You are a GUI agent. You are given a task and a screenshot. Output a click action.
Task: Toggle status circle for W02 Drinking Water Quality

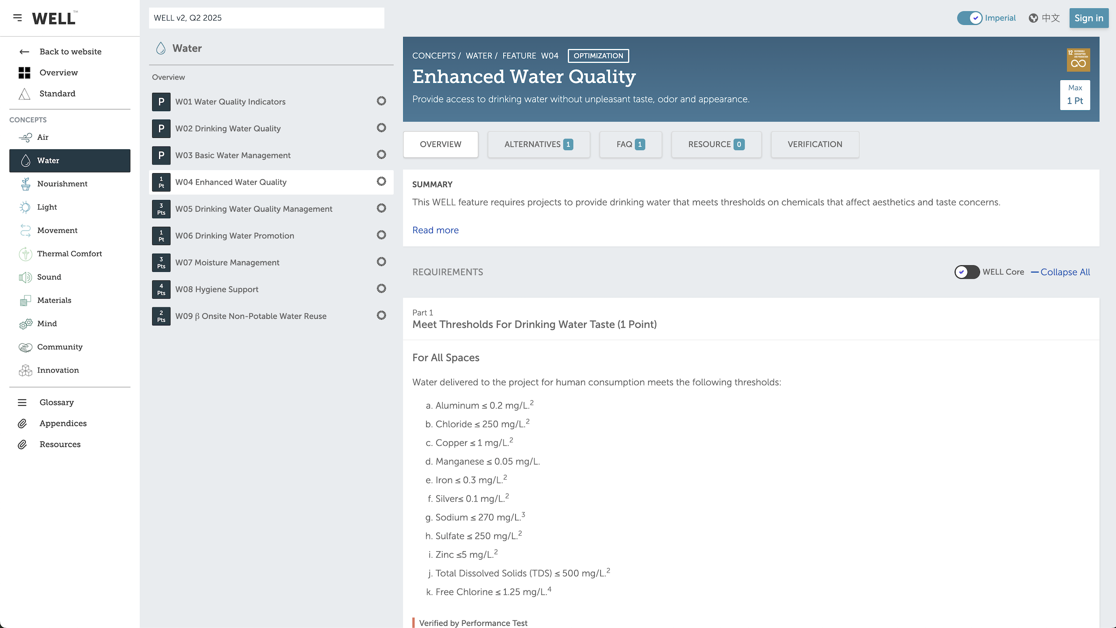point(381,128)
